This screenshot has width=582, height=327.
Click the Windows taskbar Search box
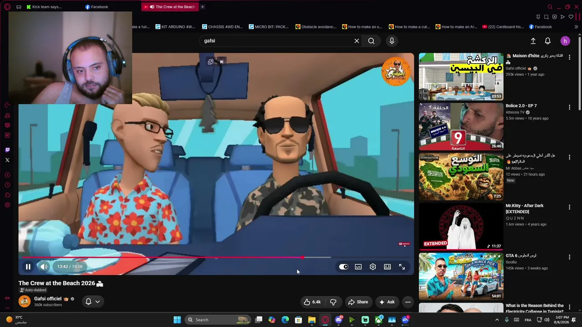click(x=219, y=320)
